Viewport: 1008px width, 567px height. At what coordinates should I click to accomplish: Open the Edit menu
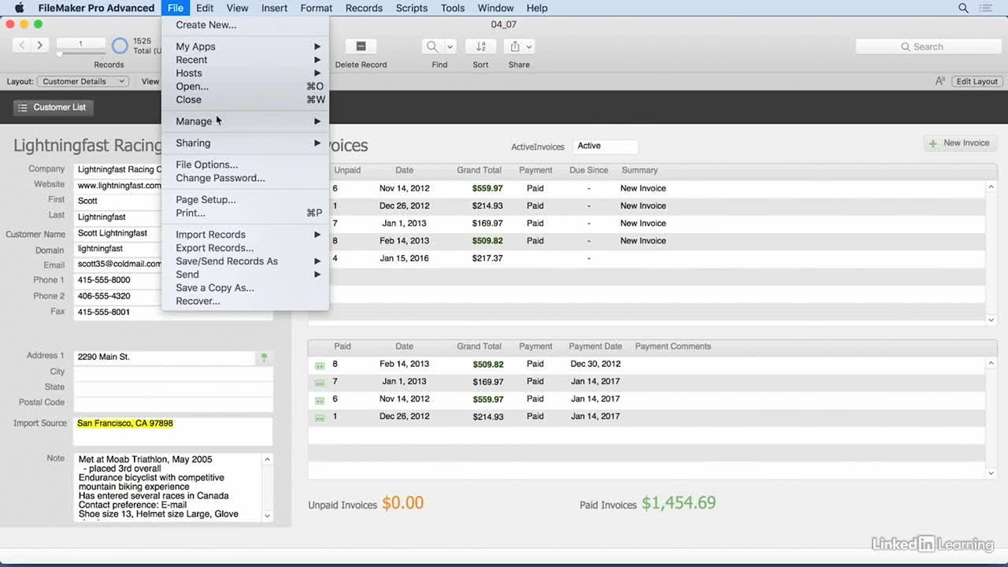(205, 8)
